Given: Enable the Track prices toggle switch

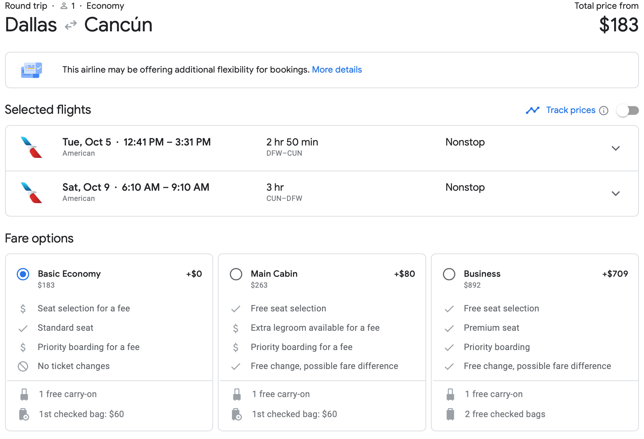Looking at the screenshot, I should 628,110.
